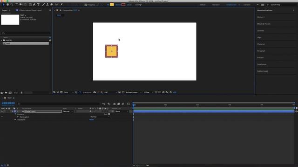Select the Brush tool
The image size is (298, 167).
pyautogui.click(x=43, y=5)
